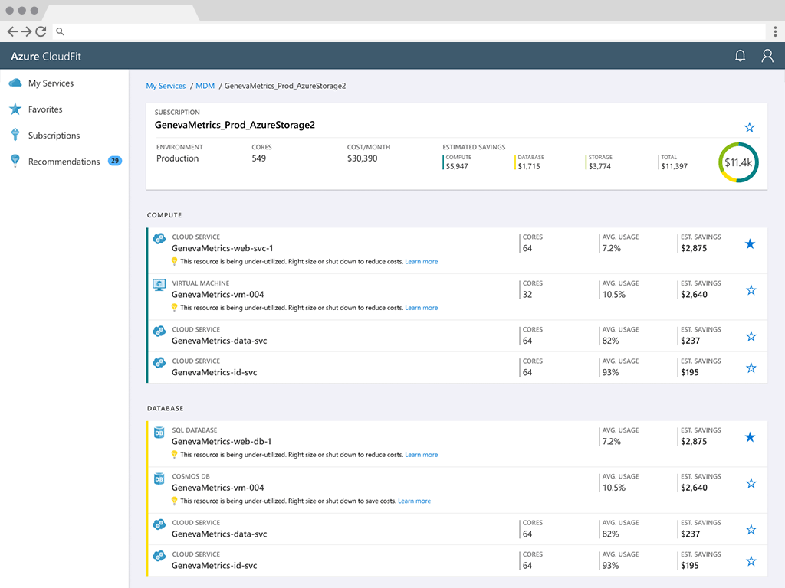Viewport: 785px width, 588px height.
Task: Click the Subscriptions key icon
Action: 15,135
